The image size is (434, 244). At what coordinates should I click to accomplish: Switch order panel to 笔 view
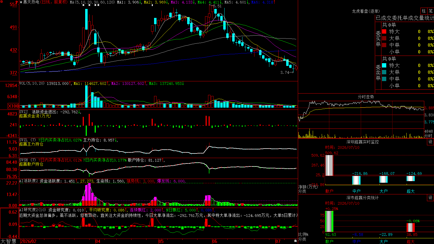point(430,11)
